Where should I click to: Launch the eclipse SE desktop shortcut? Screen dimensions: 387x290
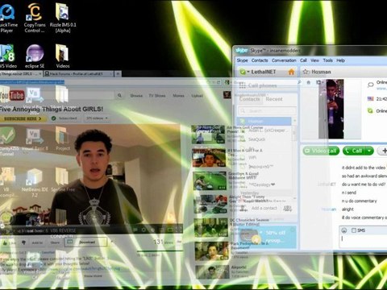click(35, 56)
